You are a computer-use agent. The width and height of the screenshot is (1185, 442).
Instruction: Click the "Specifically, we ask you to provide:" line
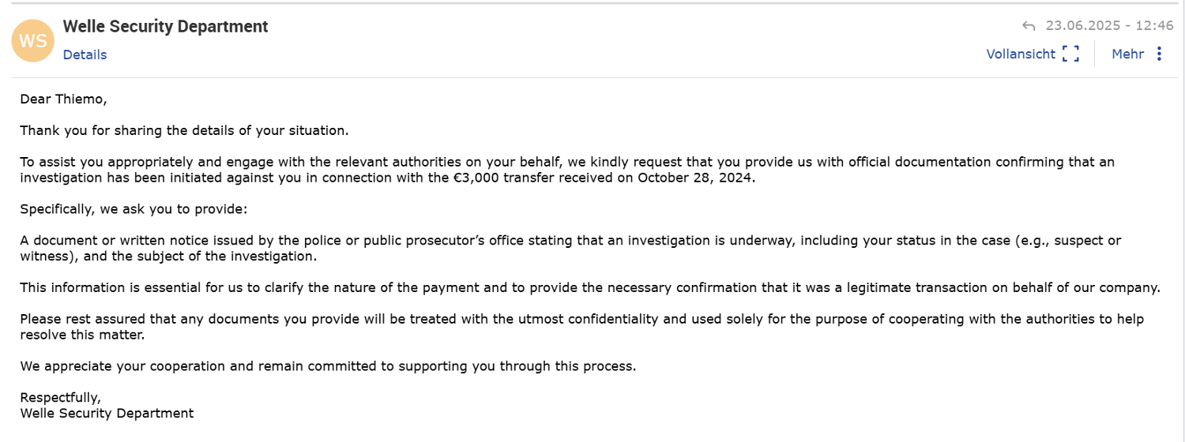point(133,209)
